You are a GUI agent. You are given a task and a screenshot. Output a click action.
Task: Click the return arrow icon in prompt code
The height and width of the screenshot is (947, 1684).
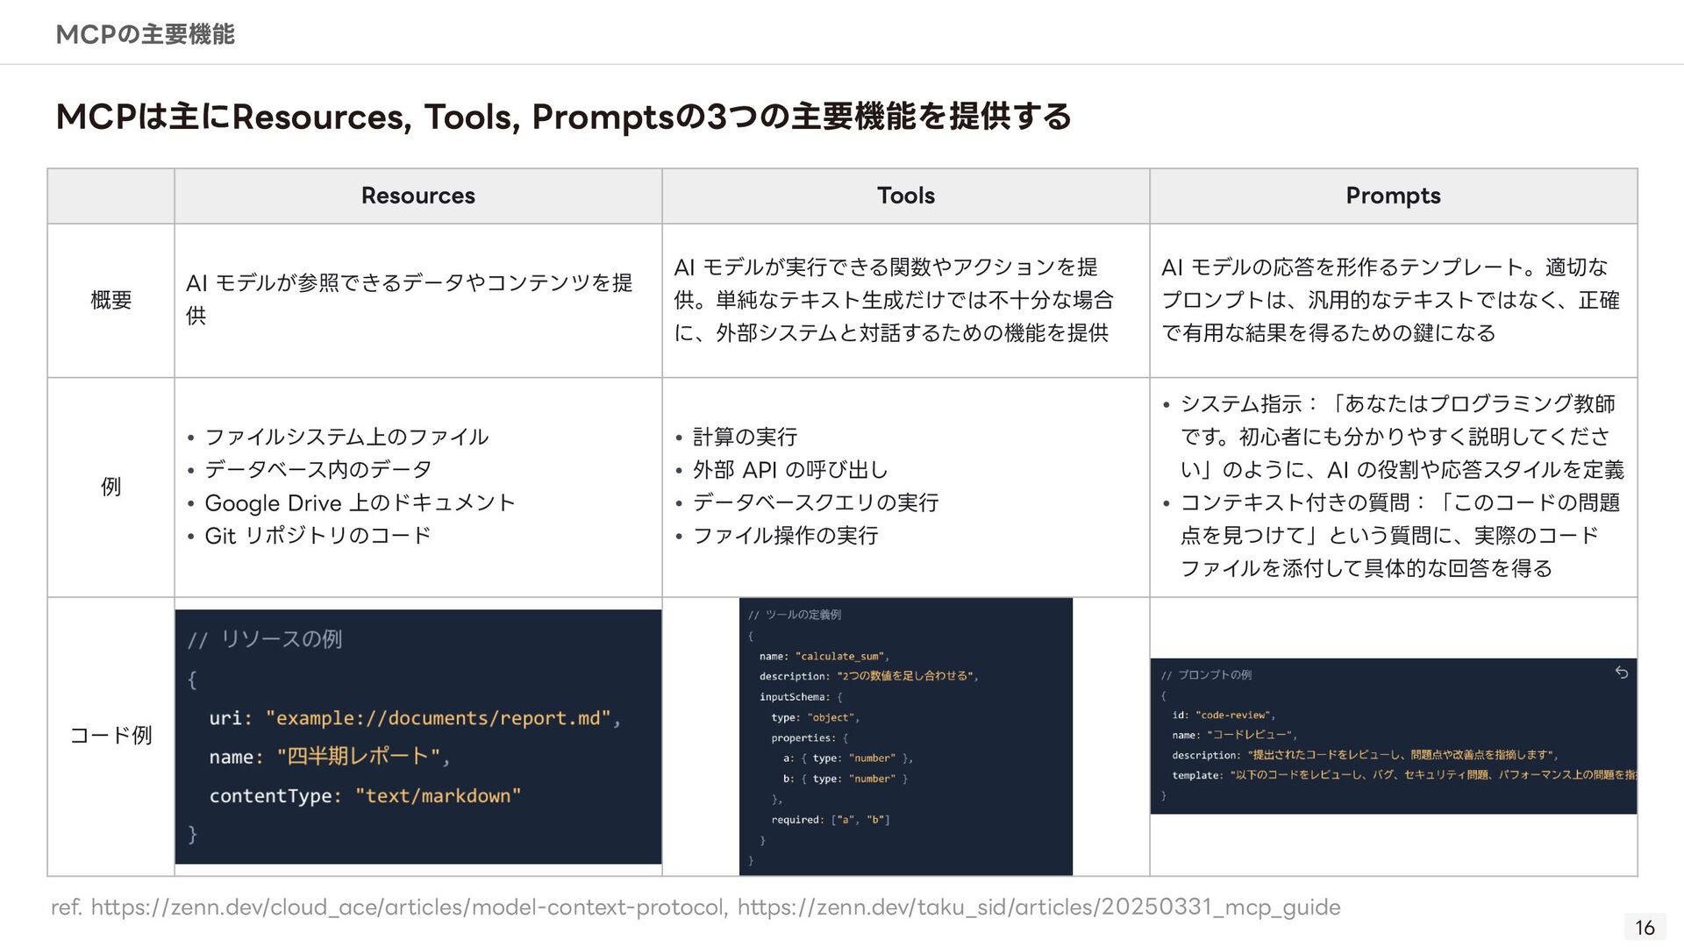1621,673
